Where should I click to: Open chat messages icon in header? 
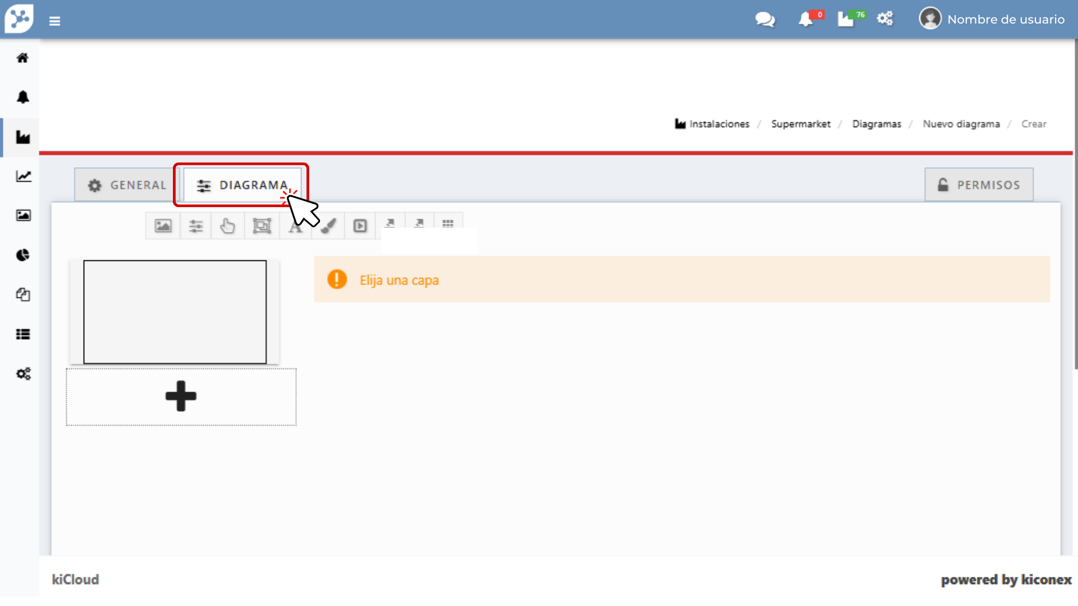point(765,20)
